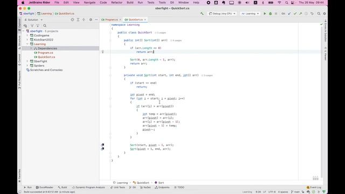This screenshot has width=345, height=194.
Task: Click recursive call gutter icon beside Sort(start line
Action: pos(102,145)
